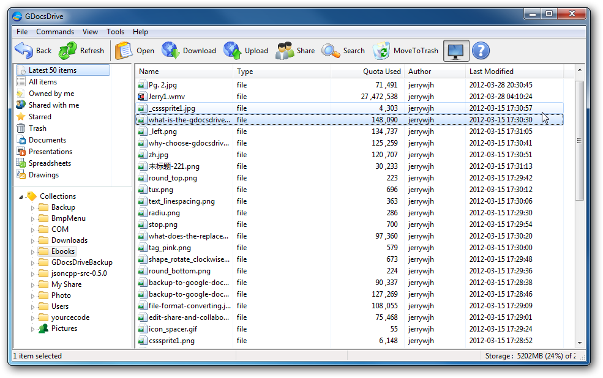The image size is (603, 378).
Task: Open the Tools menu
Action: pyautogui.click(x=115, y=32)
